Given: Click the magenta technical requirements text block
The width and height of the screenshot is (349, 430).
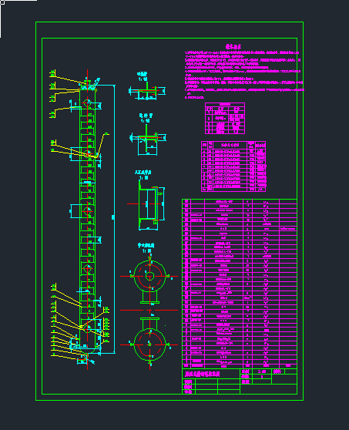Looking at the screenshot, I should [244, 72].
